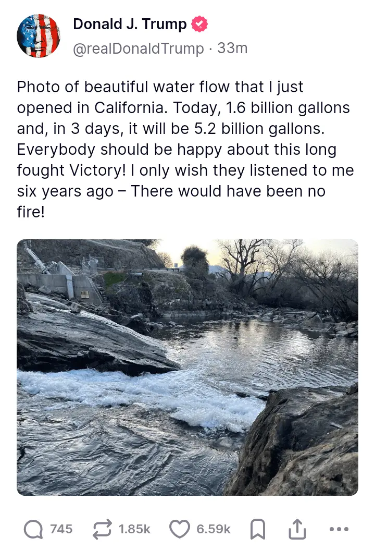Open the post's 33m timestamp

pyautogui.click(x=232, y=48)
